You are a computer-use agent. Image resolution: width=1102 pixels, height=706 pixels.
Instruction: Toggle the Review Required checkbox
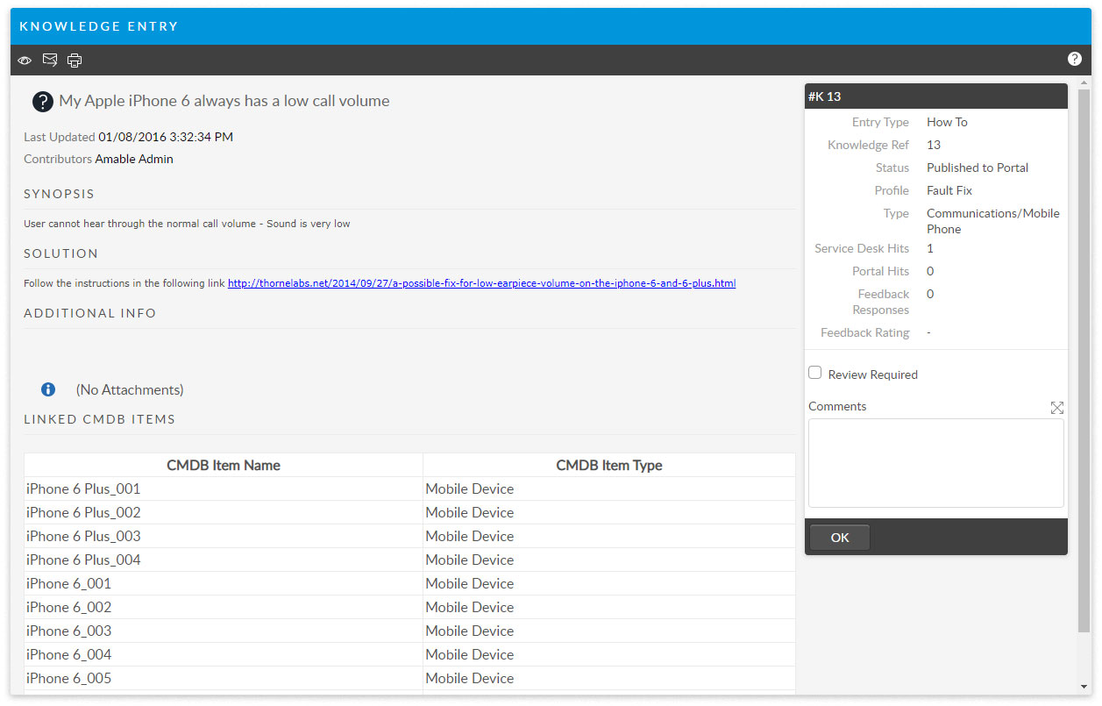[x=815, y=373]
